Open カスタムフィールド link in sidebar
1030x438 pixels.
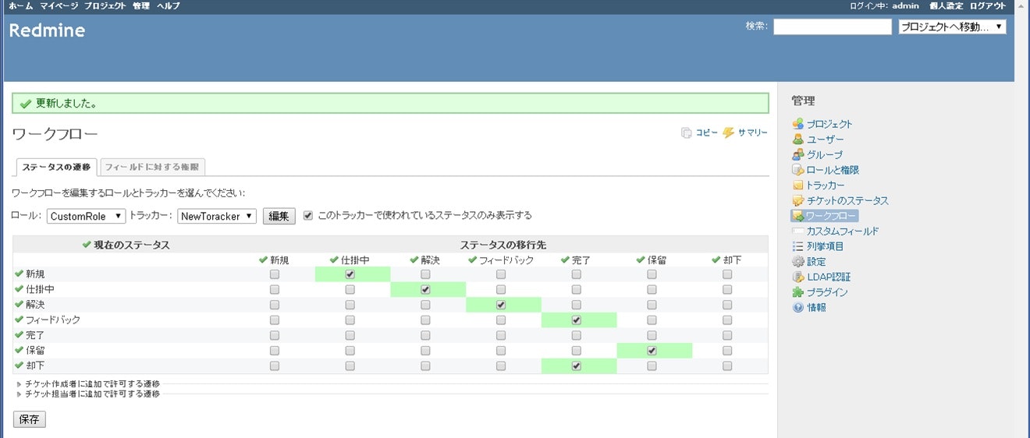842,231
